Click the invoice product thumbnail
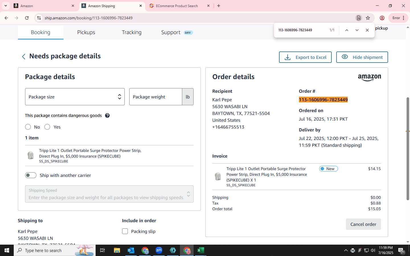Viewport: 410px width, 256px height. click(218, 176)
